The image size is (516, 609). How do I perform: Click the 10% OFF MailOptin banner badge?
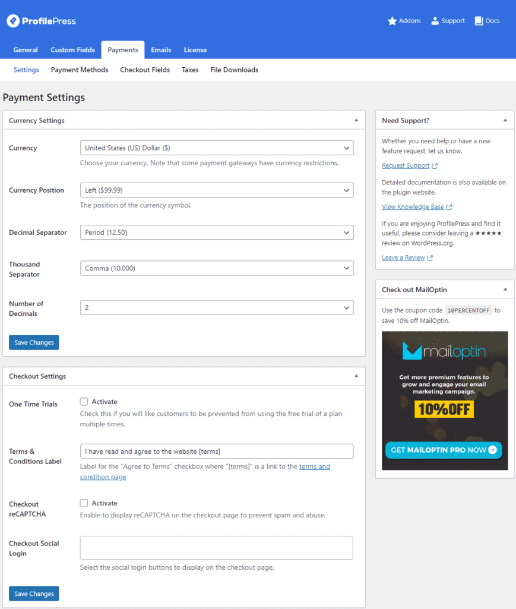point(444,409)
